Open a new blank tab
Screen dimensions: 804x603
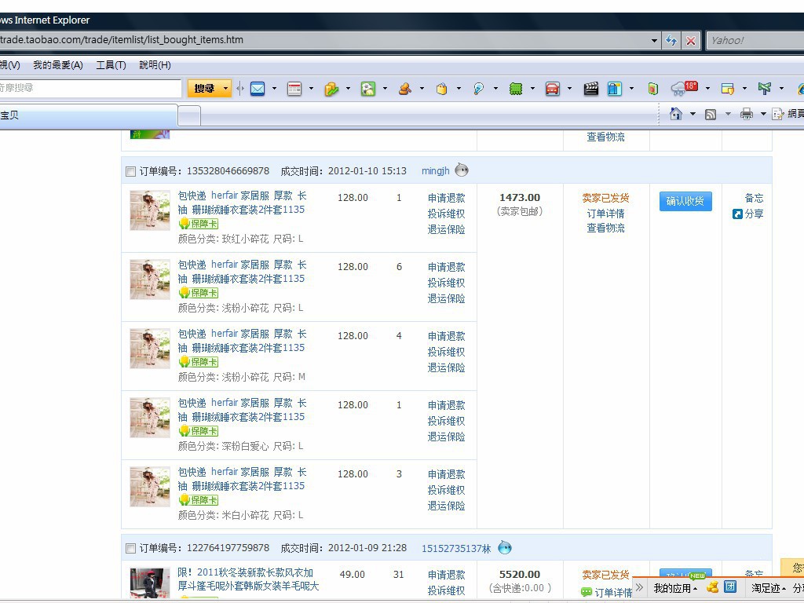click(189, 116)
